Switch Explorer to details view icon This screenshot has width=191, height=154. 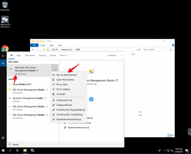(169, 136)
